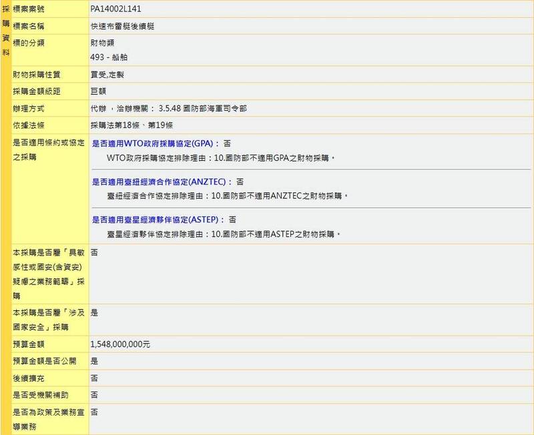
Task: Click 是否為政策及業務宣導業務 label
Action: (49, 420)
